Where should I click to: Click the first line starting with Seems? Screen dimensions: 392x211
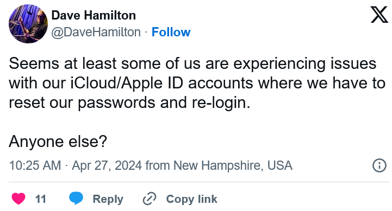coord(192,63)
